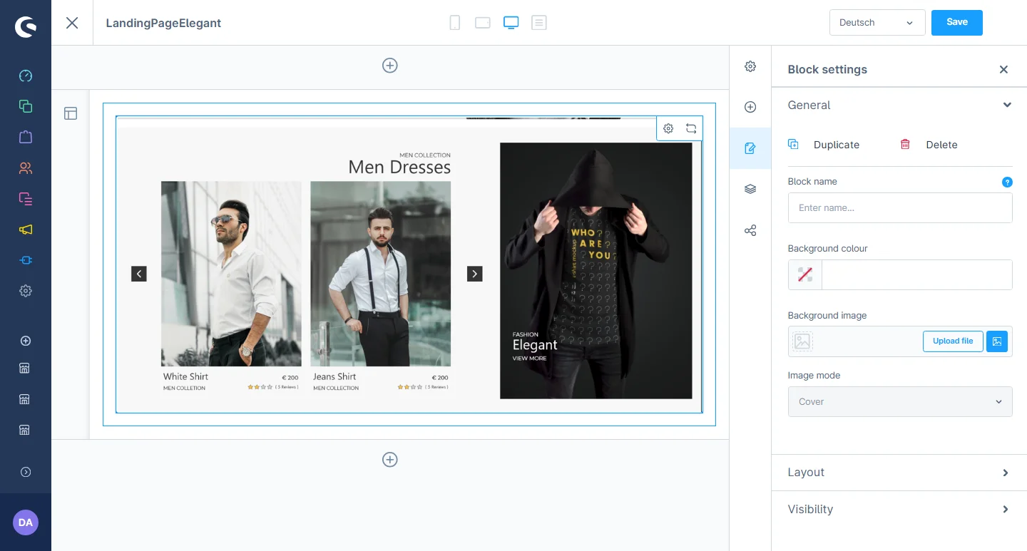Image resolution: width=1027 pixels, height=551 pixels.
Task: Expand the Visibility section
Action: point(899,510)
